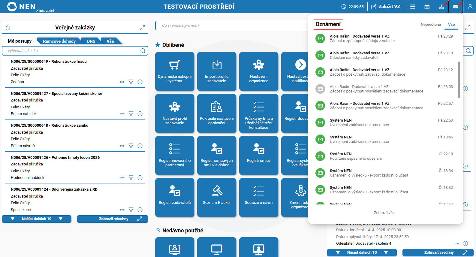This screenshot has height=257, width=476.
Task: Open more options for Dílčí veřejná zakázka z RD
Action: [122, 210]
